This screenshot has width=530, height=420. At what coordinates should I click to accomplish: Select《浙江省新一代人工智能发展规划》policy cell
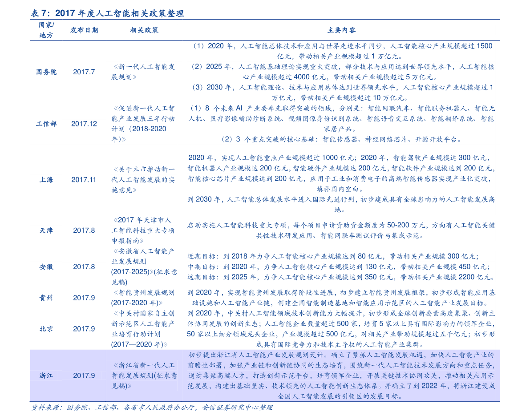[144, 376]
